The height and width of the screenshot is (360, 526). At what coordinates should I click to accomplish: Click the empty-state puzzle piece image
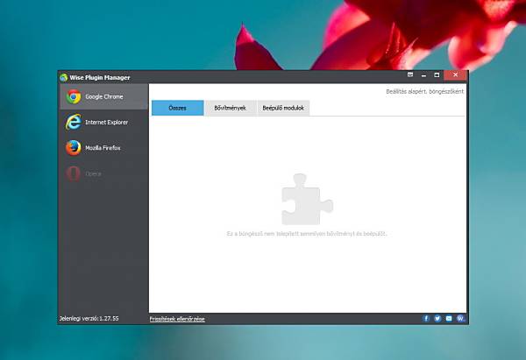(x=307, y=199)
